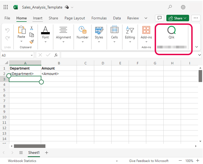Expand the Alignment options dropdown
Screen dimensions: 203x164
(x=63, y=34)
